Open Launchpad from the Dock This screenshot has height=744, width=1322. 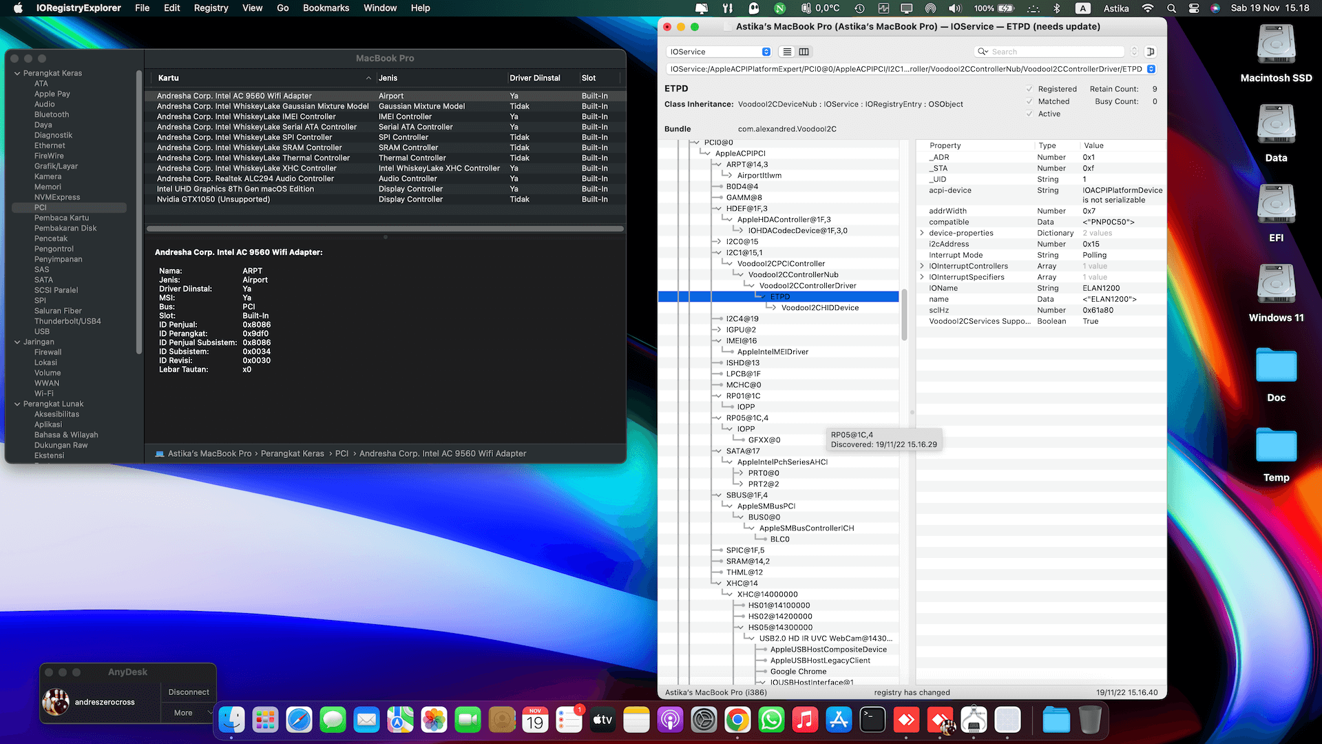tap(265, 721)
